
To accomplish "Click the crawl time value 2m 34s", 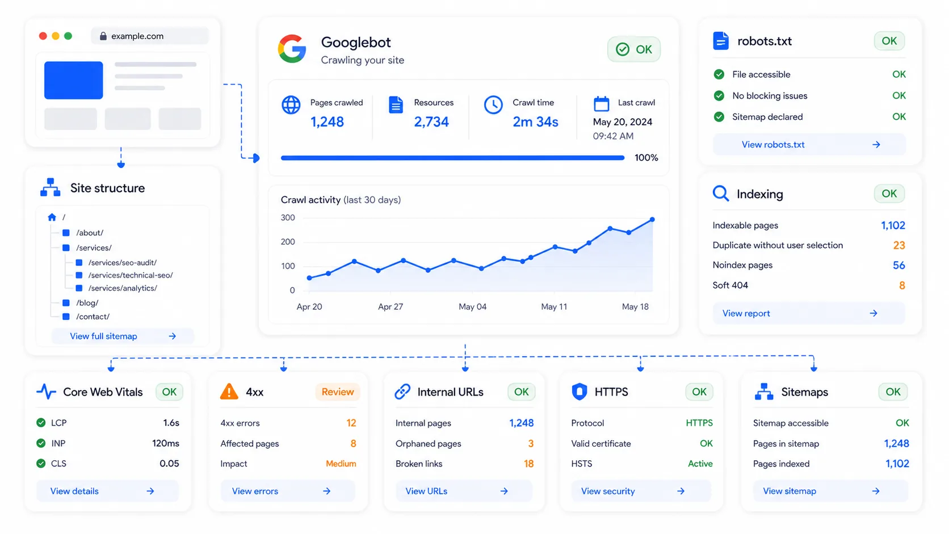I will click(x=535, y=121).
